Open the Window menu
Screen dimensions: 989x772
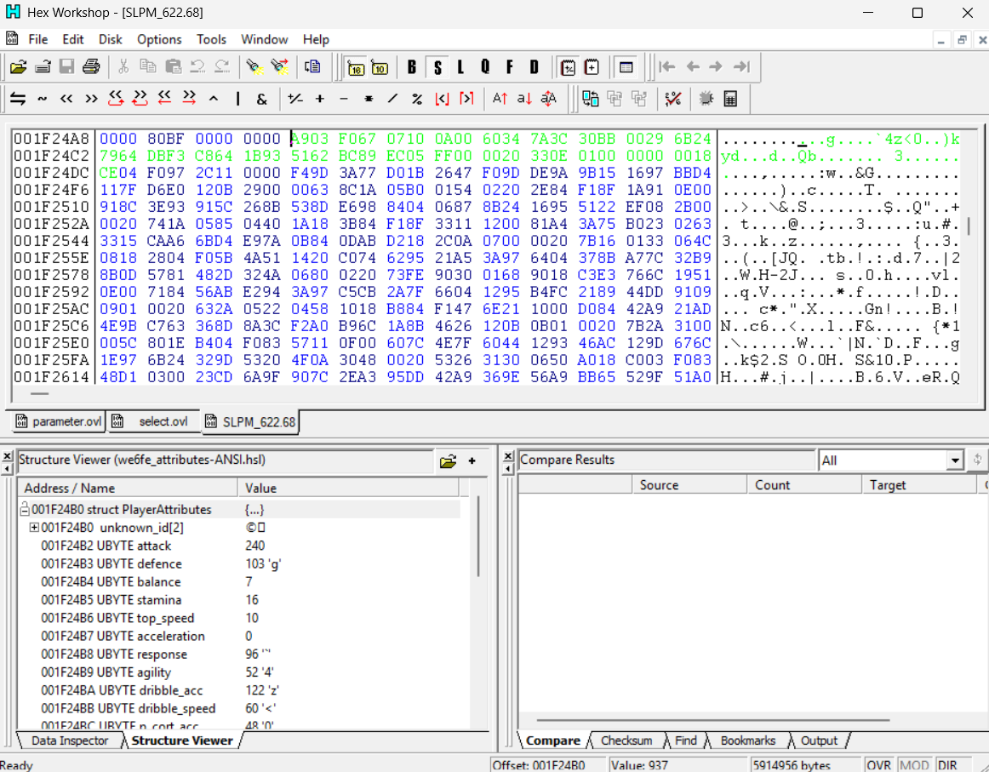pyautogui.click(x=265, y=39)
